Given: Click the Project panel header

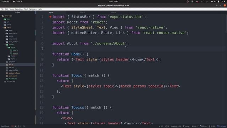Looking at the screenshot, I should point(17,12).
